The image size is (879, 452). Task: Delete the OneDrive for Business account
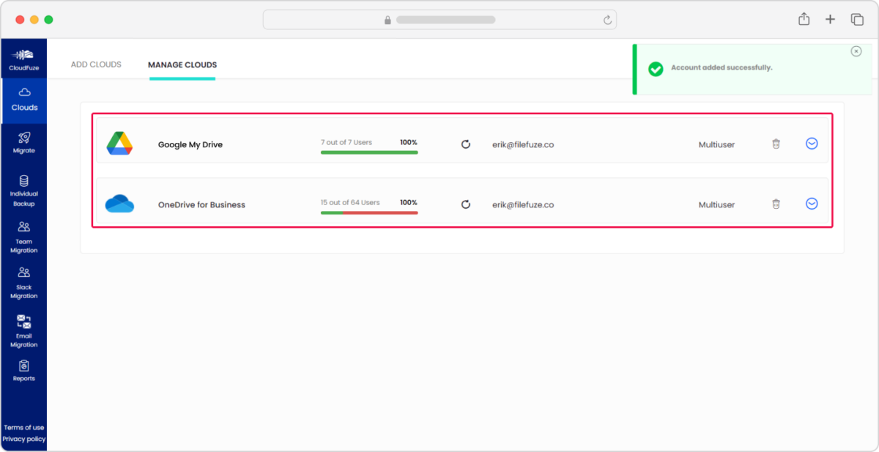point(776,204)
